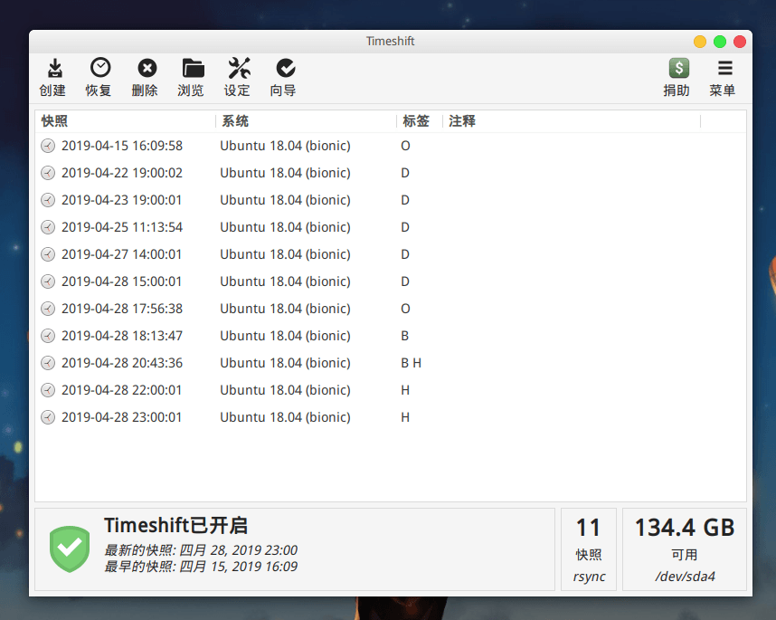Click clock icon of 2019-04-22 19:00:02 row

click(48, 173)
